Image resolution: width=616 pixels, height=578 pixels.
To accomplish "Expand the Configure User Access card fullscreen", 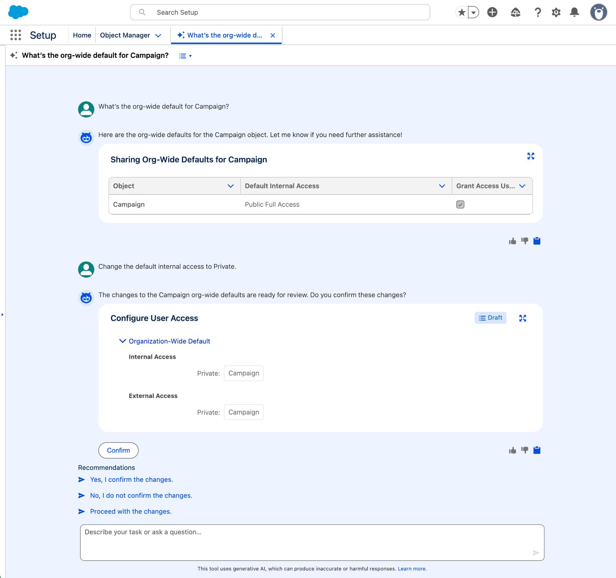I will coord(522,318).
